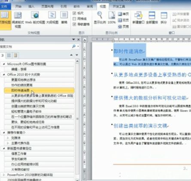Go to heading 办公应用技能培训班
Viewport: 191px width, 181px height.
[39, 164]
